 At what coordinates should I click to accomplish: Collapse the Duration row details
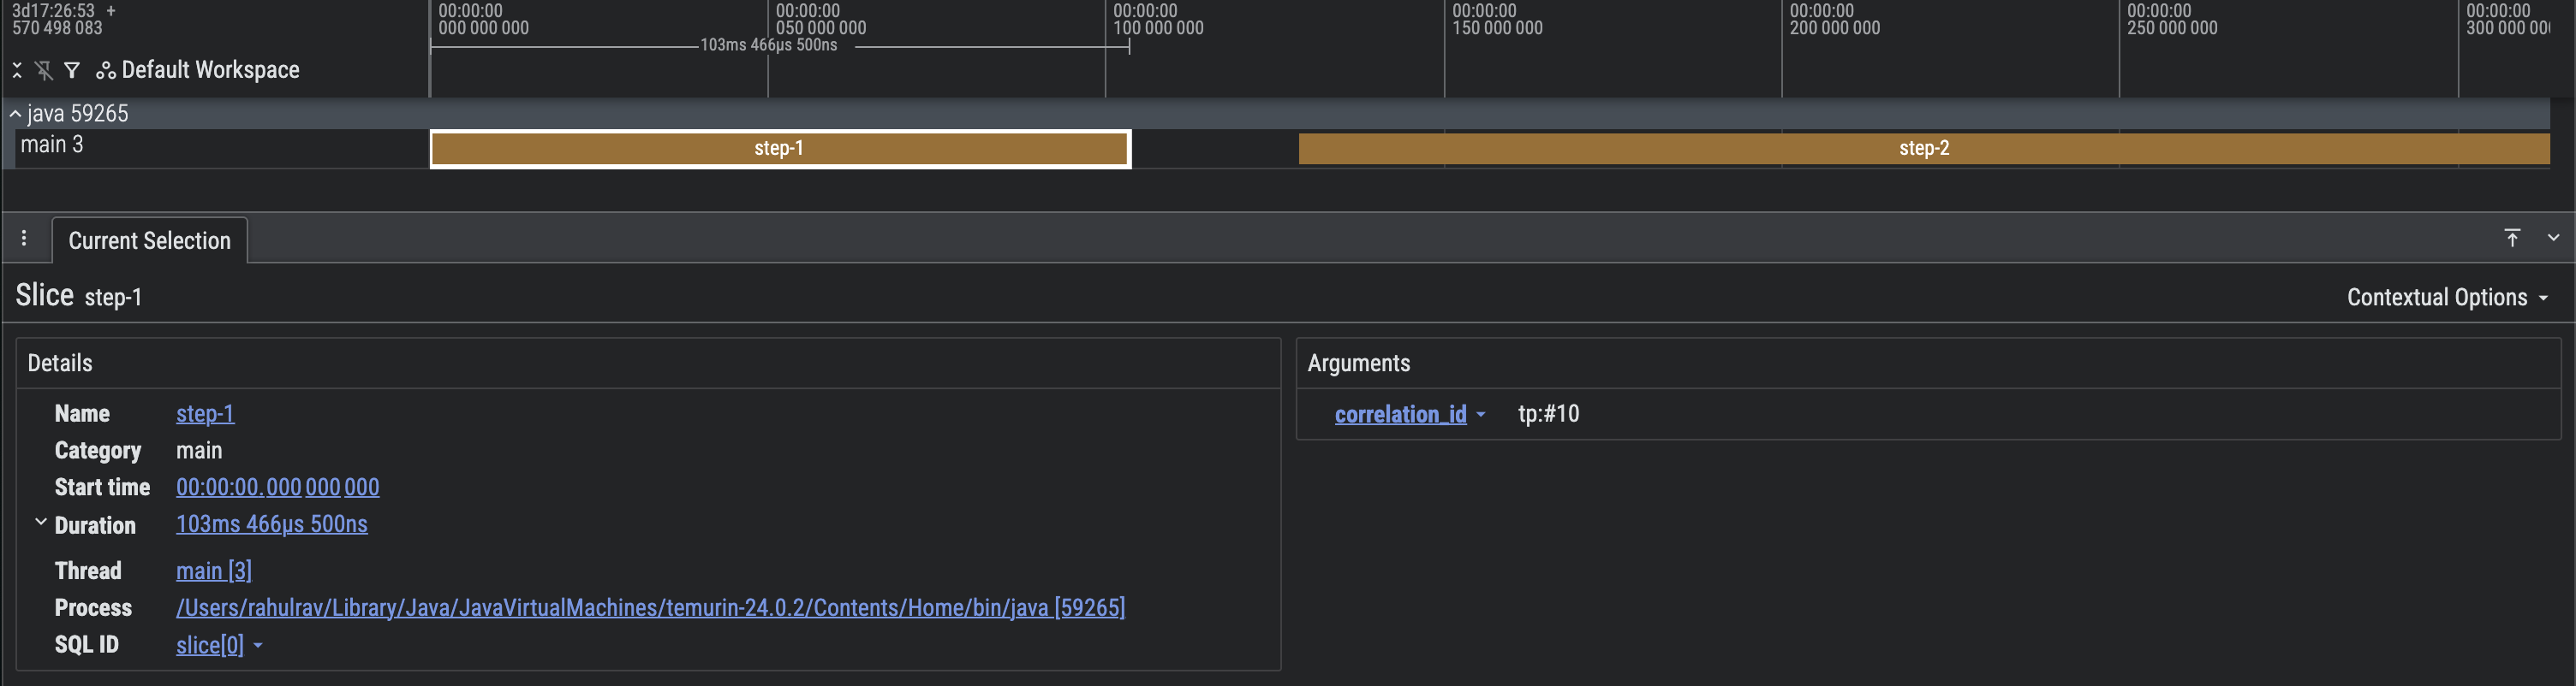tap(41, 523)
